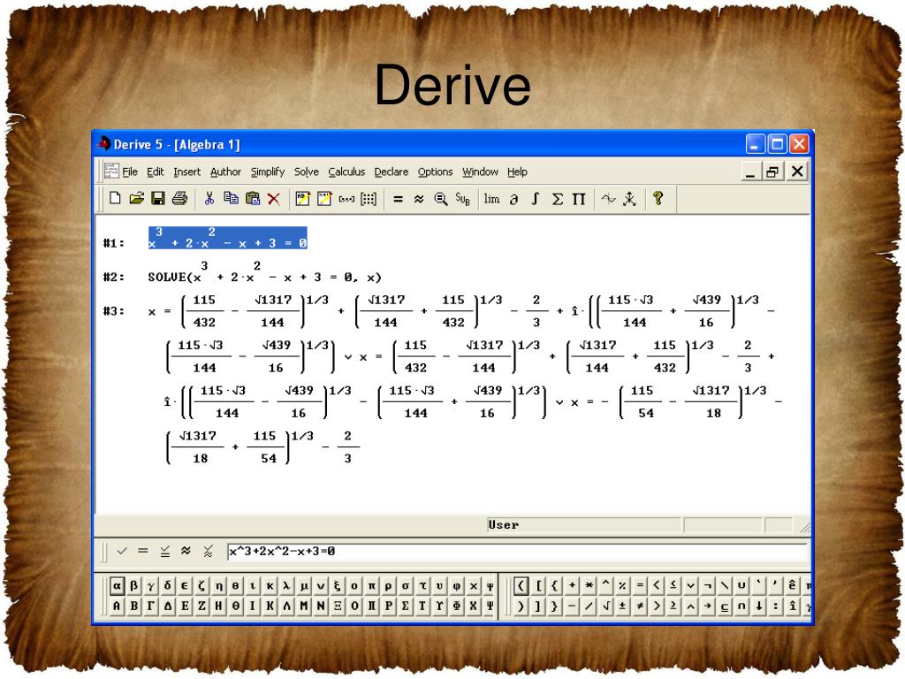Click the Copy toolbar icon
This screenshot has height=679, width=905.
click(x=231, y=199)
